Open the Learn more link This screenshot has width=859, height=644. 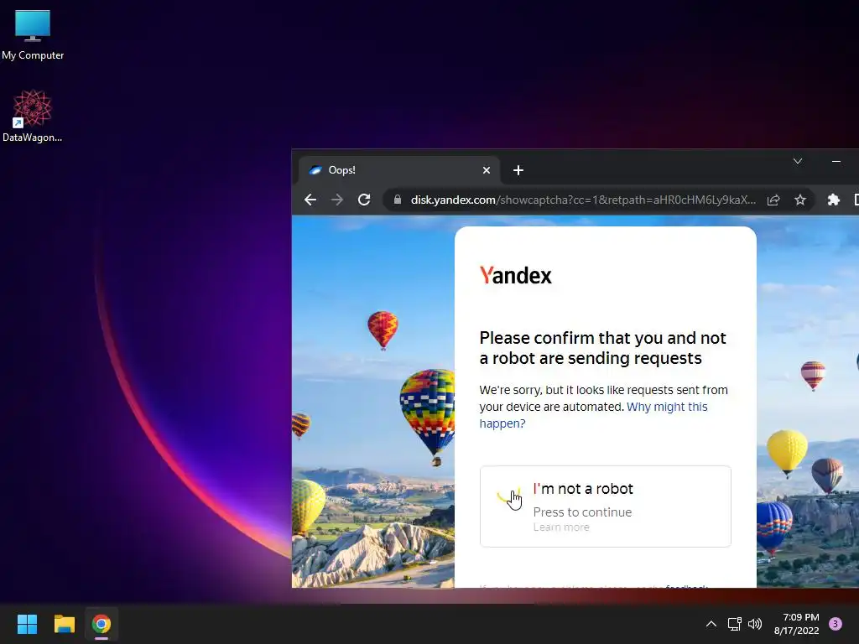561,527
